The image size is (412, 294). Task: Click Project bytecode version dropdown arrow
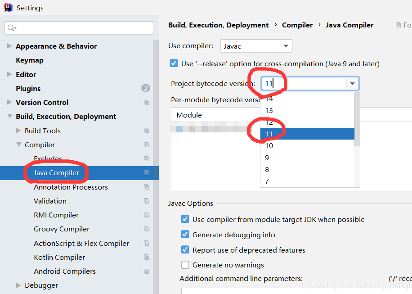point(352,84)
